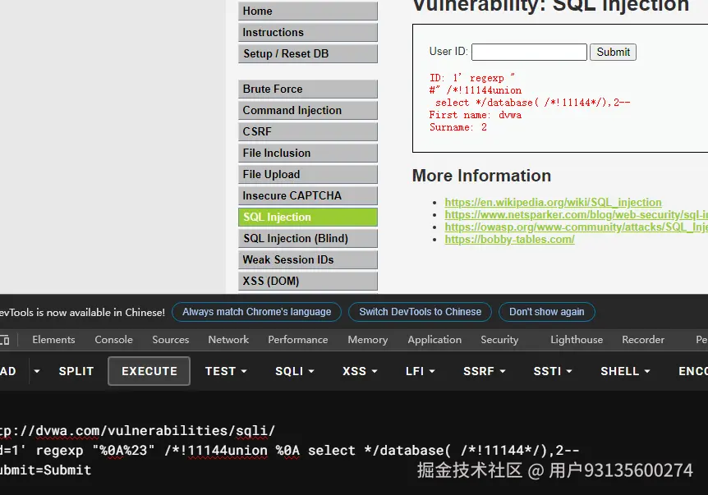This screenshot has height=495, width=708.
Task: Click the 'Surname: 2' result text
Action: point(457,126)
